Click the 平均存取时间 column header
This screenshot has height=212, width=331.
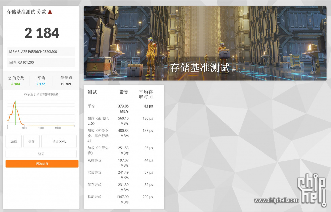[x=146, y=94]
